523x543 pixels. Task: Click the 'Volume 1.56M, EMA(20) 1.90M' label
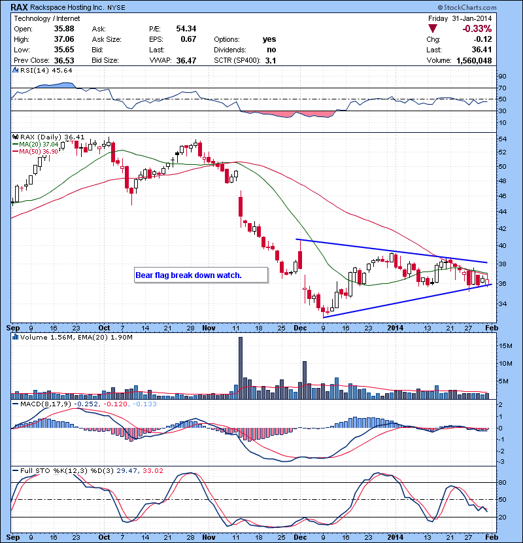tap(76, 337)
